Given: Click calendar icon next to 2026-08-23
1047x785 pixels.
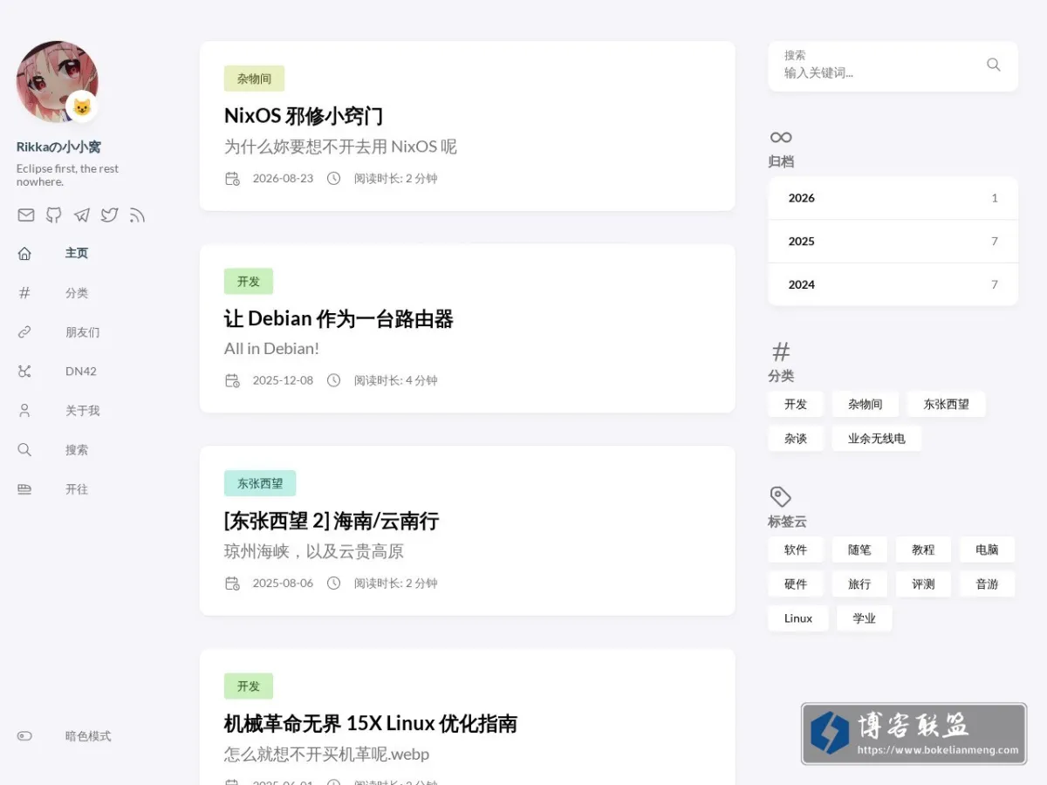Looking at the screenshot, I should coord(232,179).
